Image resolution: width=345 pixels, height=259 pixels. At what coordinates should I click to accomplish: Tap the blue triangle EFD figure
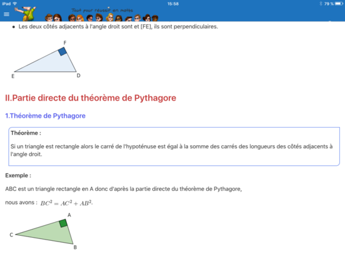pos(46,59)
